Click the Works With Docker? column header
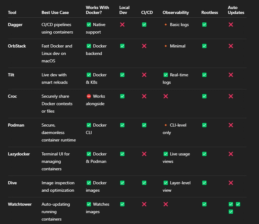259x224 pixels. [x=97, y=10]
